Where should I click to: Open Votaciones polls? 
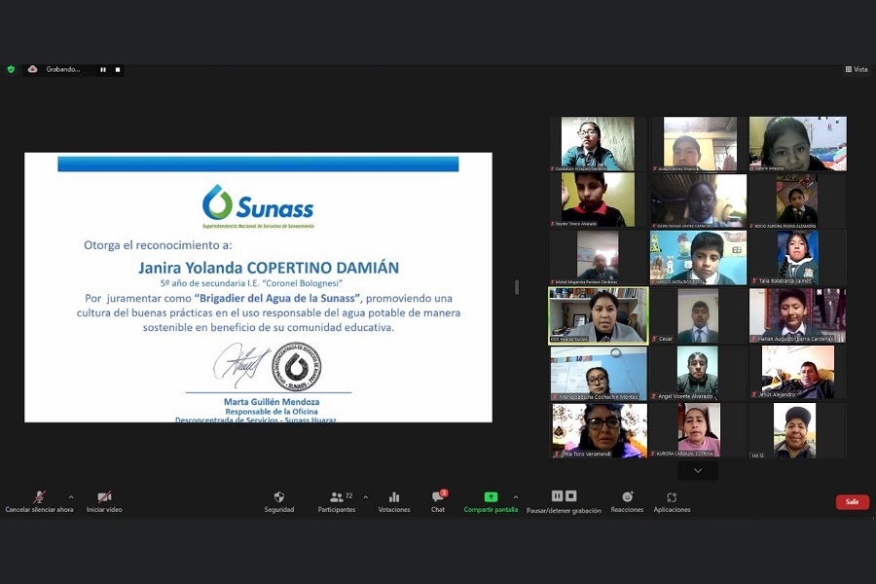394,501
